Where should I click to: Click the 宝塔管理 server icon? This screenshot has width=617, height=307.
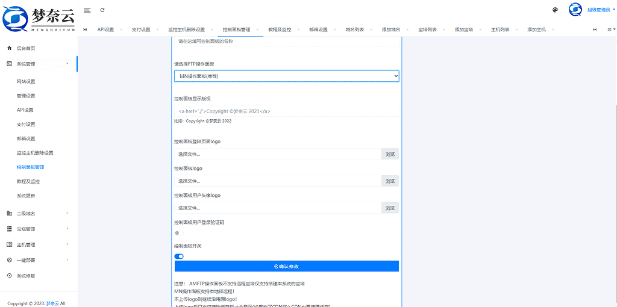[x=9, y=229]
